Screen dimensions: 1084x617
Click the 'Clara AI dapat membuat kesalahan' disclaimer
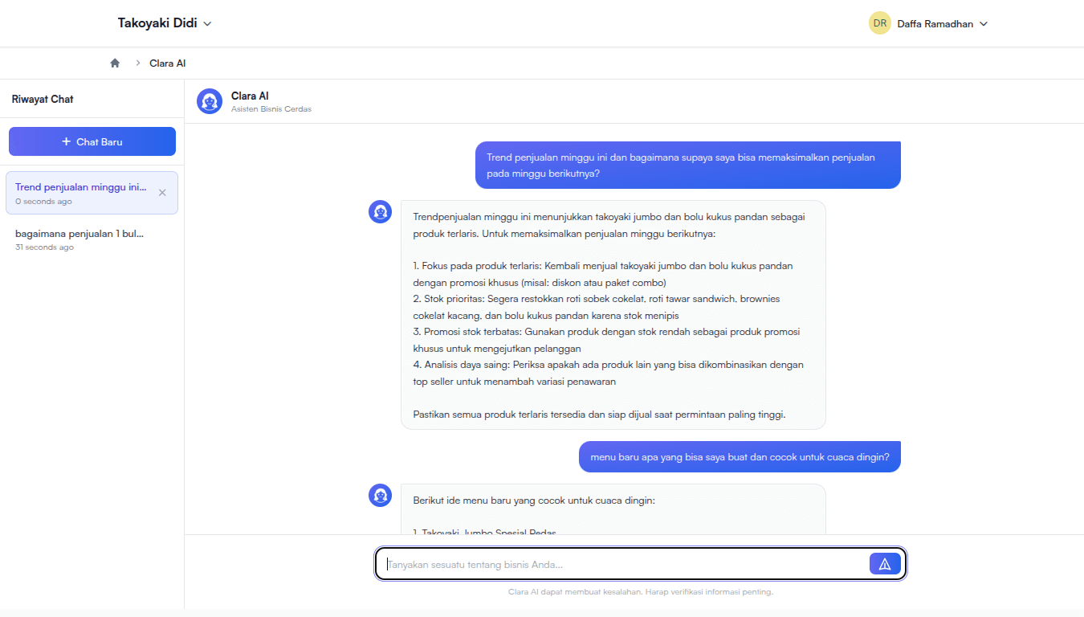coord(641,592)
